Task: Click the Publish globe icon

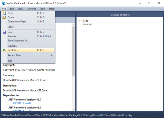Action: tap(4, 50)
